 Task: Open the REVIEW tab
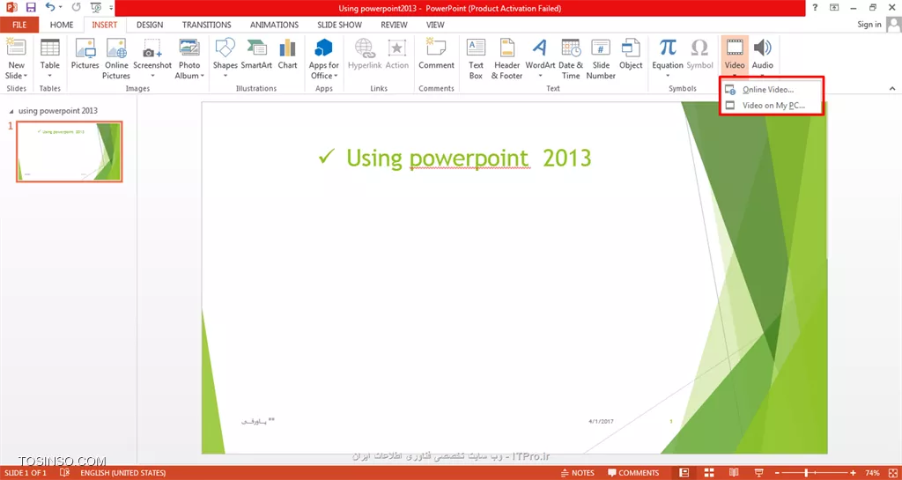394,25
